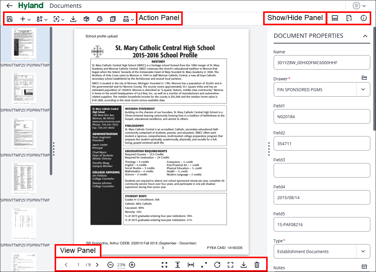376x272 pixels.
Task: Open the stamp/tray dropdown in the action panel
Action: (x=128, y=19)
